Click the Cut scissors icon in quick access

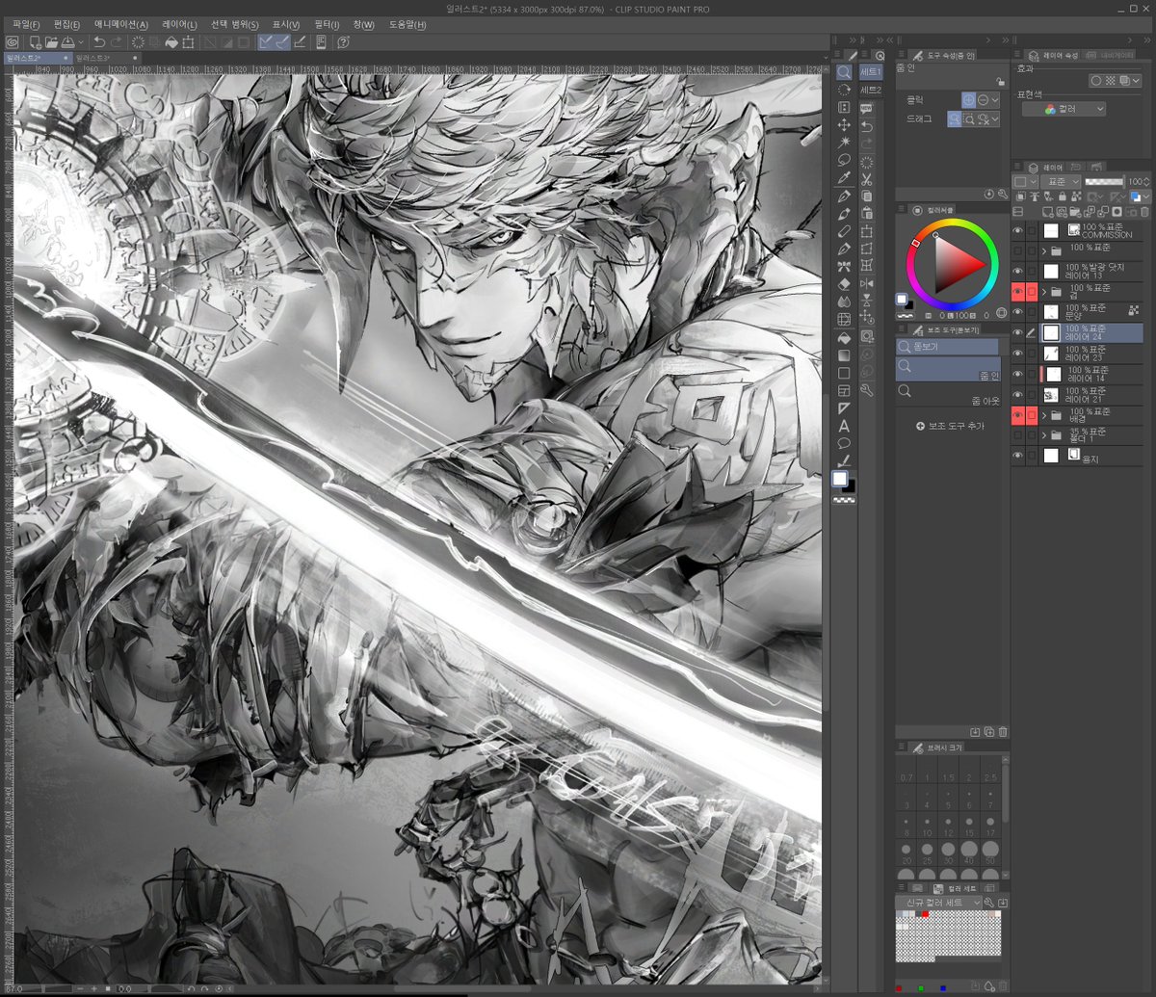pos(867,178)
